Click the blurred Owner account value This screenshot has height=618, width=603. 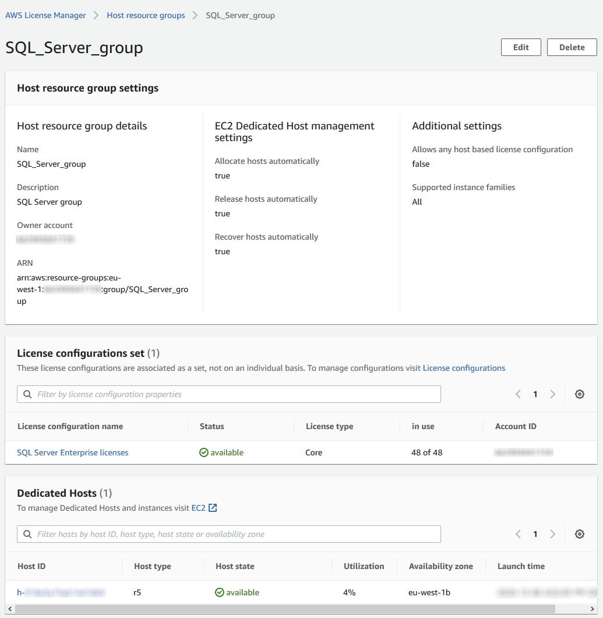point(45,239)
